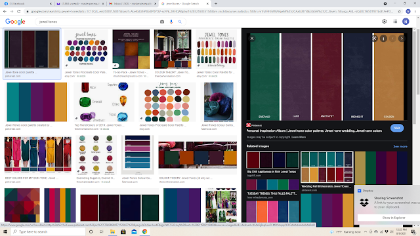Click the Visit button for Pinterest image
The image size is (420, 236).
coord(397,128)
